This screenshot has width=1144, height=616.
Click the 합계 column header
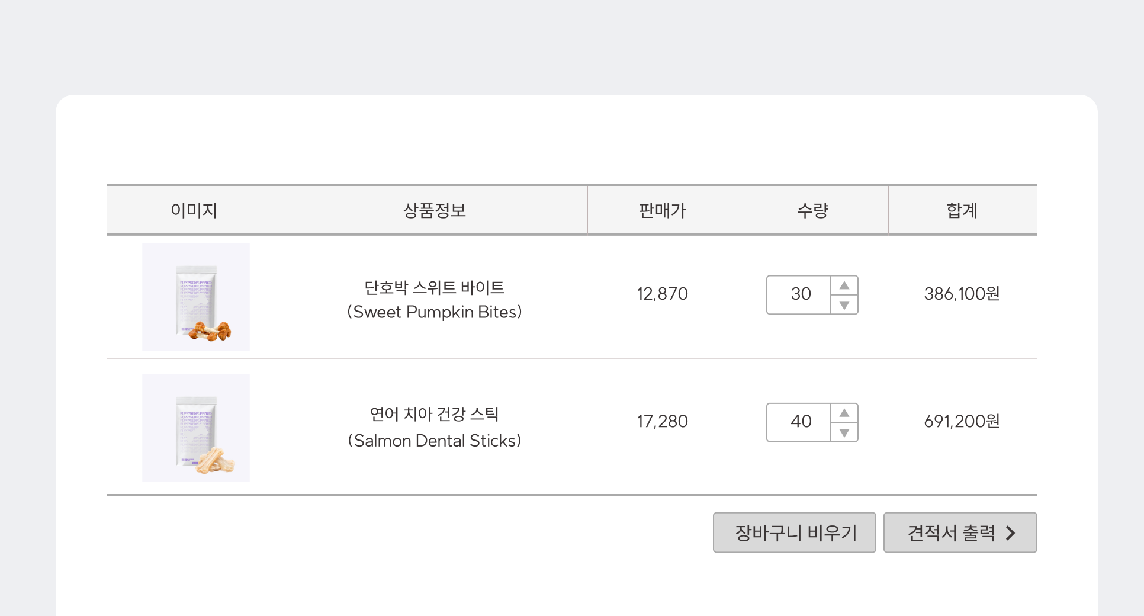(x=962, y=210)
